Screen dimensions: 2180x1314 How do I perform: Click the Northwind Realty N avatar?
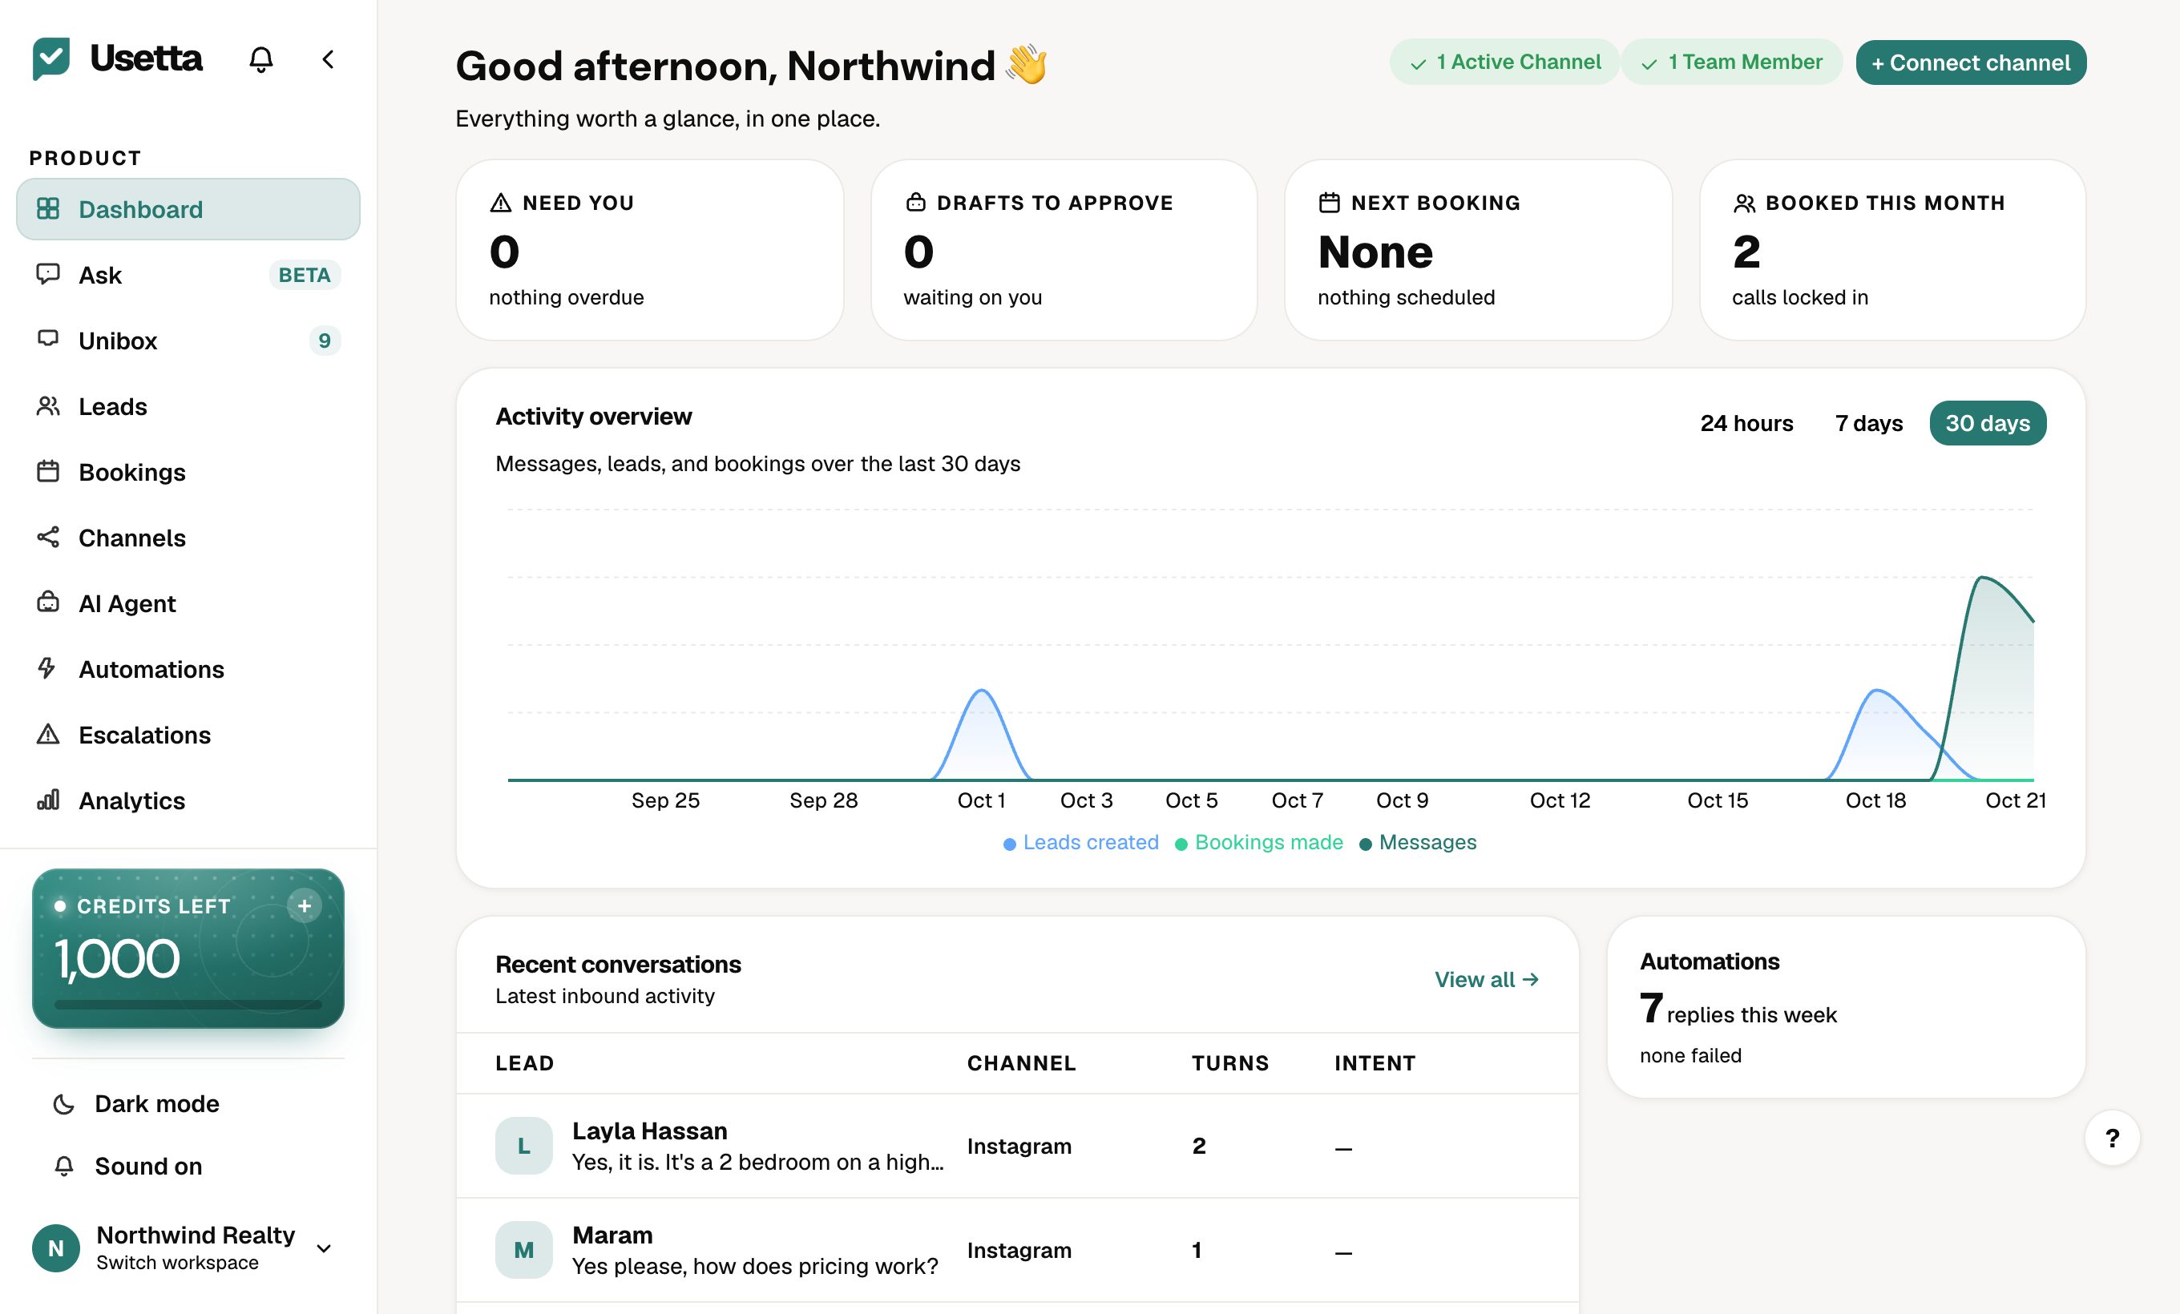click(56, 1247)
